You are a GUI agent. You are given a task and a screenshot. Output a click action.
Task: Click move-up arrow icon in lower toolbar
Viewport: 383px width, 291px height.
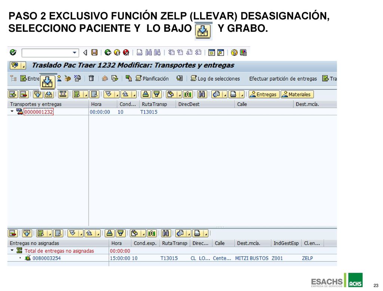pos(27,233)
